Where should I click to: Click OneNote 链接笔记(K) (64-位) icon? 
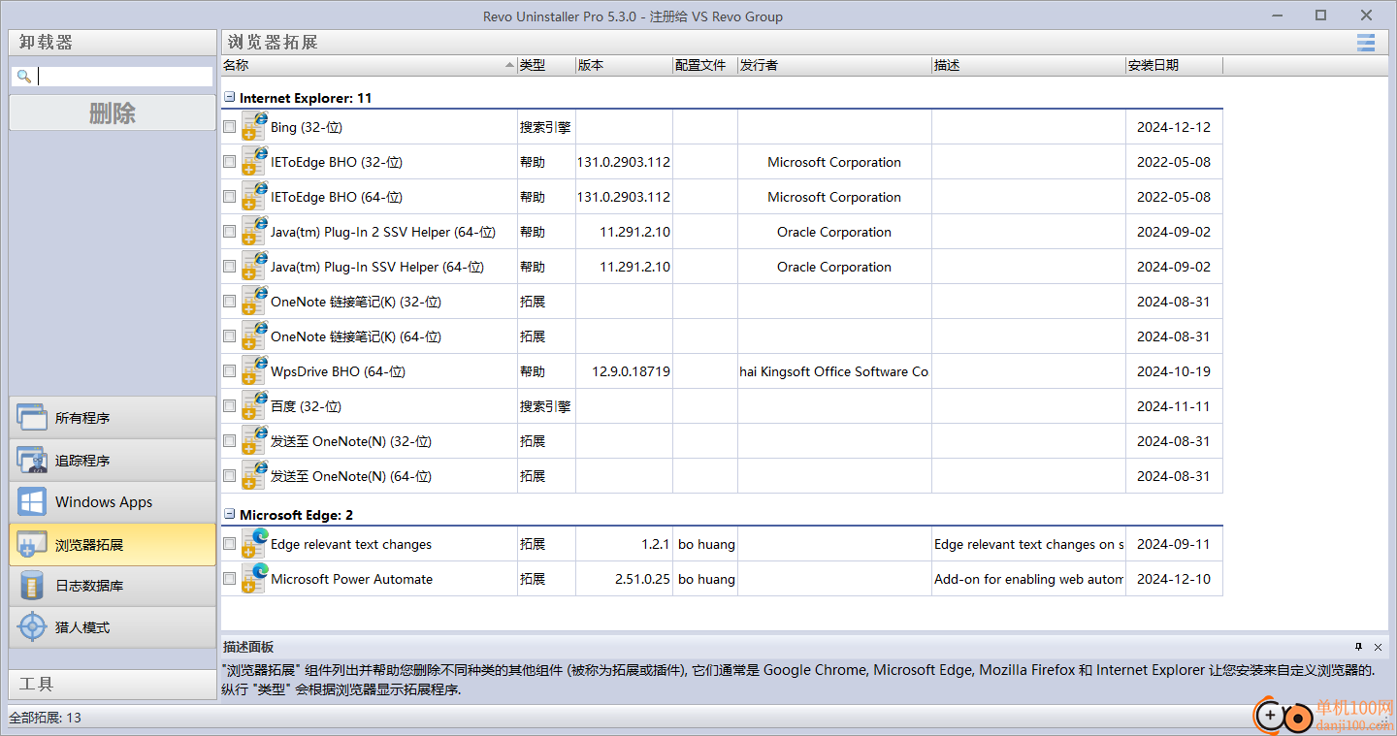pyautogui.click(x=254, y=336)
